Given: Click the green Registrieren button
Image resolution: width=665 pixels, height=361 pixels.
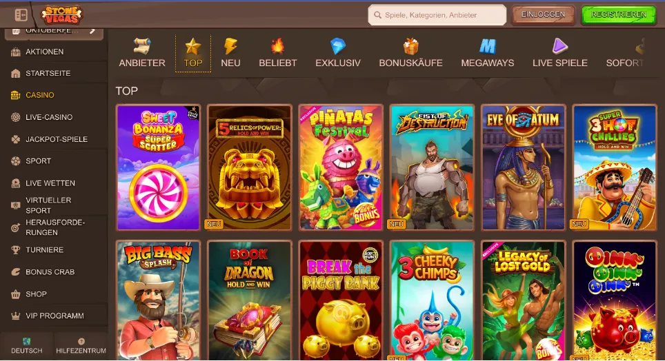Looking at the screenshot, I should tap(619, 15).
